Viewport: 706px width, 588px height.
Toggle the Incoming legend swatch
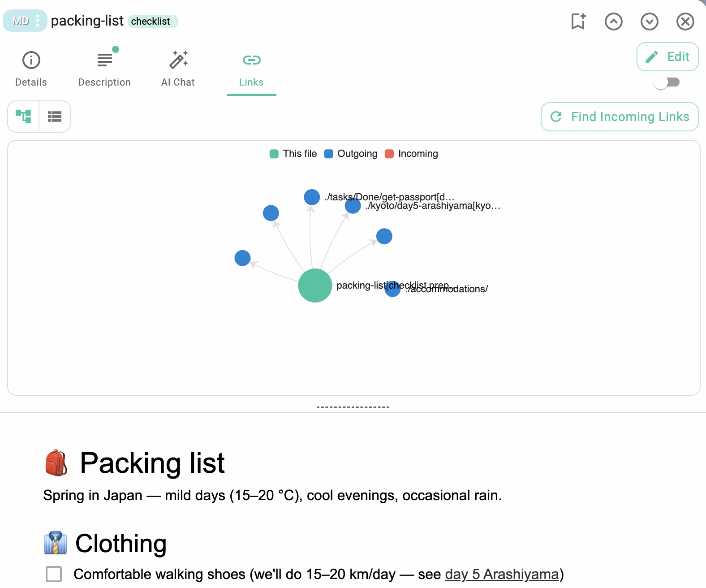coord(389,154)
